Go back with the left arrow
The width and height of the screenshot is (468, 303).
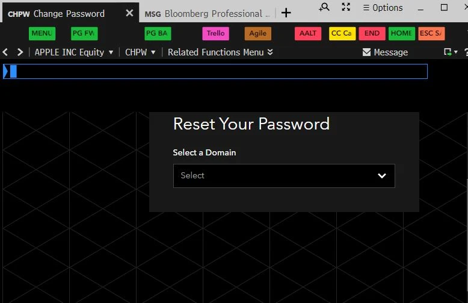[6, 52]
